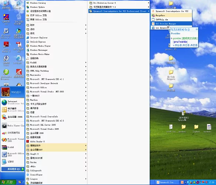This screenshot has width=216, height=185.
Task: Click the copy icon in dictionary popup
Action: [x=186, y=30]
